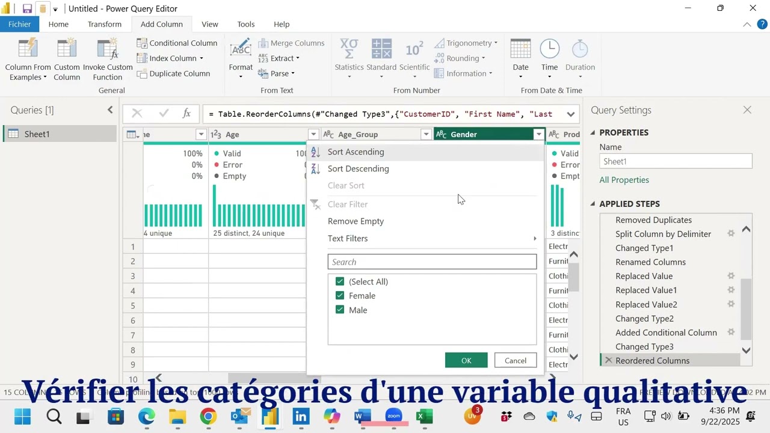Open Google Chrome from the taskbar
This screenshot has height=433, width=770.
point(208,416)
